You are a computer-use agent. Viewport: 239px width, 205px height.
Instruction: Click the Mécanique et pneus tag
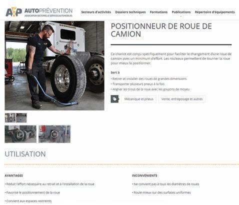click(x=139, y=99)
